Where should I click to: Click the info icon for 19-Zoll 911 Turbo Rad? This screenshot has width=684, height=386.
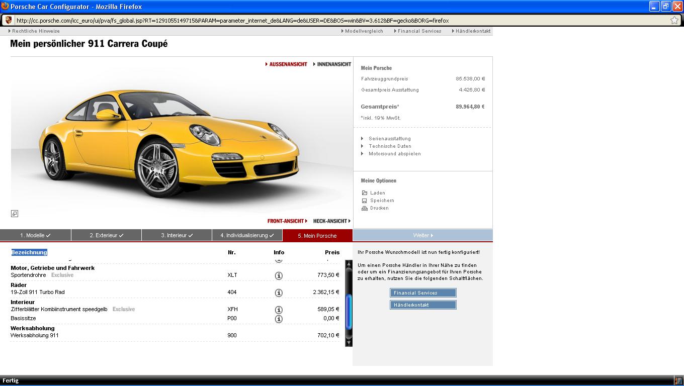point(279,293)
